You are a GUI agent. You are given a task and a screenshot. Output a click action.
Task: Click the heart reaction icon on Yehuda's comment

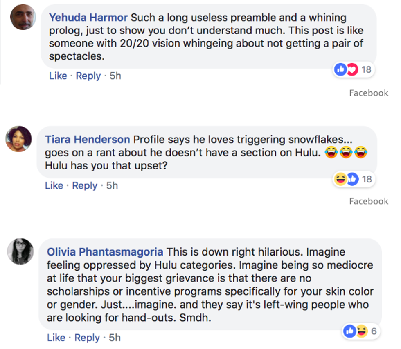[x=352, y=70]
